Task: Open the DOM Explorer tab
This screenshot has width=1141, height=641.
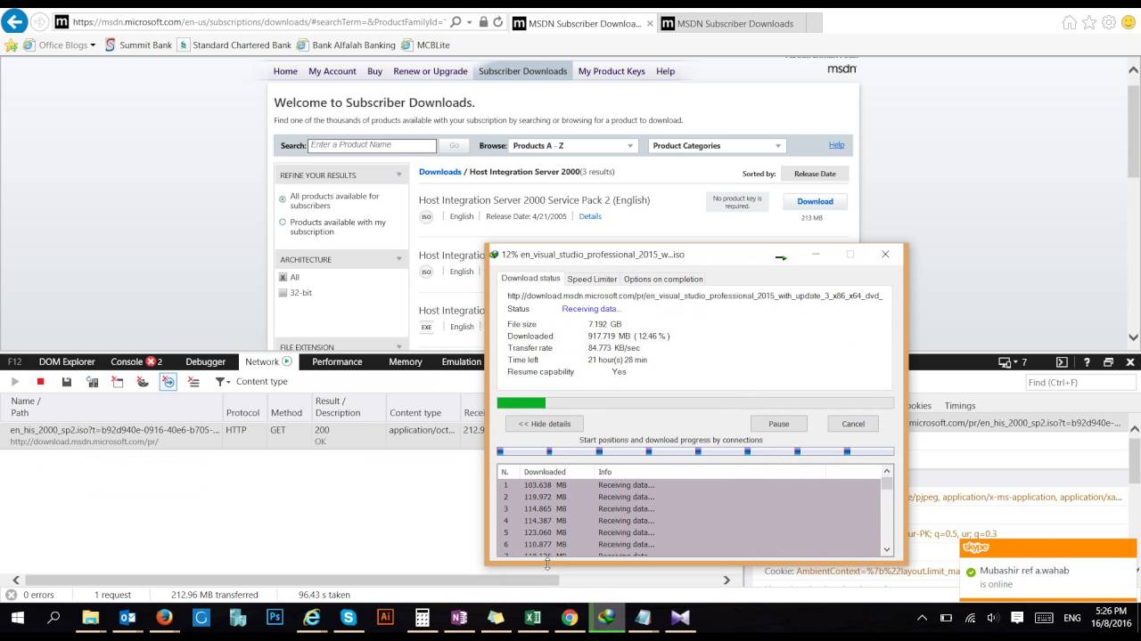Action: click(x=66, y=361)
